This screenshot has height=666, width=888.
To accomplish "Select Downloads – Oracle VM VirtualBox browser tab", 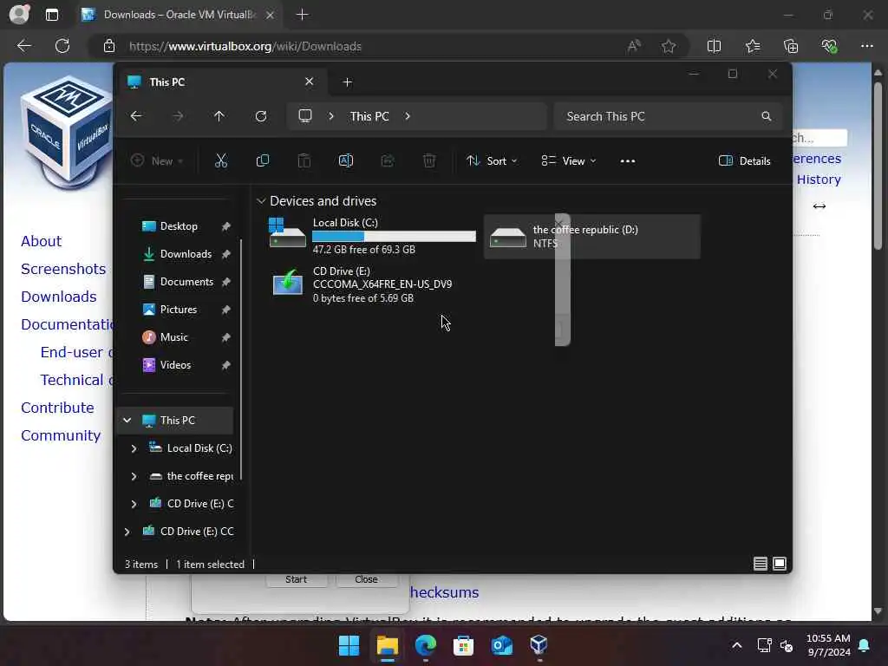I will pos(180,15).
